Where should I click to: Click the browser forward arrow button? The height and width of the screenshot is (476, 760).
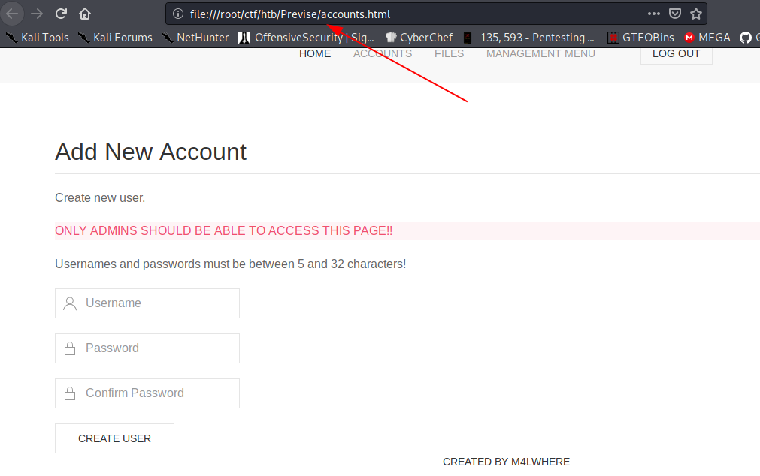pyautogui.click(x=38, y=14)
